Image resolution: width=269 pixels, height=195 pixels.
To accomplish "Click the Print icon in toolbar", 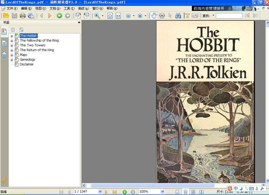I will (x=22, y=16).
